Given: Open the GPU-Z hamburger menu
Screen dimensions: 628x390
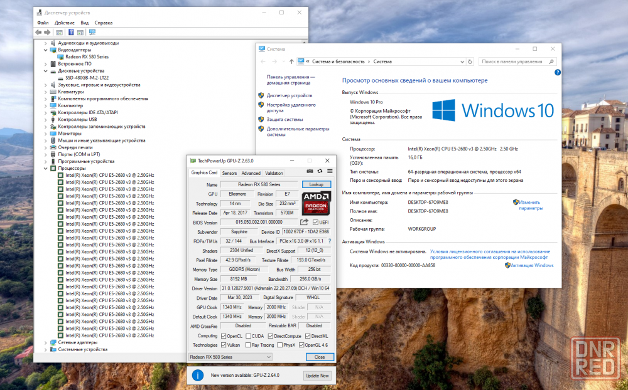Looking at the screenshot, I should click(330, 171).
